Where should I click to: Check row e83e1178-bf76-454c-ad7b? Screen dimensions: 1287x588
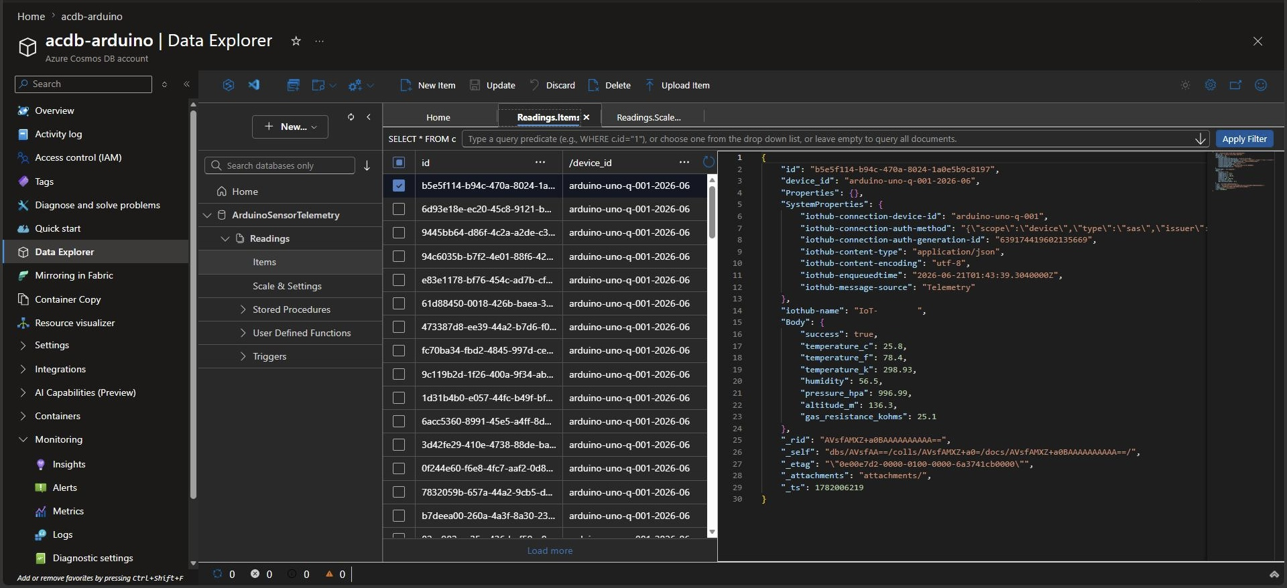(399, 280)
